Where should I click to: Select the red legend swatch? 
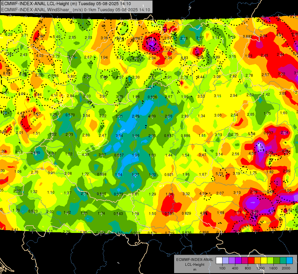(x=251, y=260)
